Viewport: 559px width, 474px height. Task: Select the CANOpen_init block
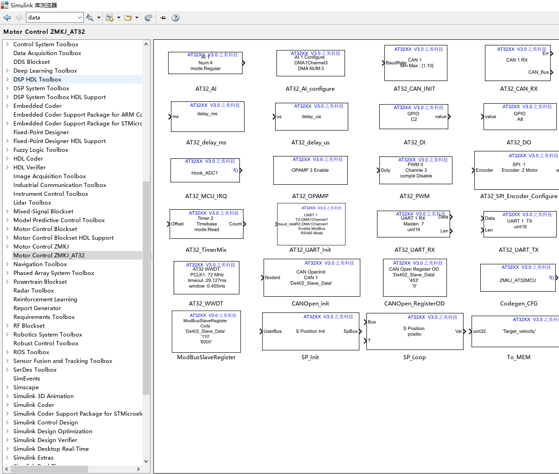coord(311,278)
